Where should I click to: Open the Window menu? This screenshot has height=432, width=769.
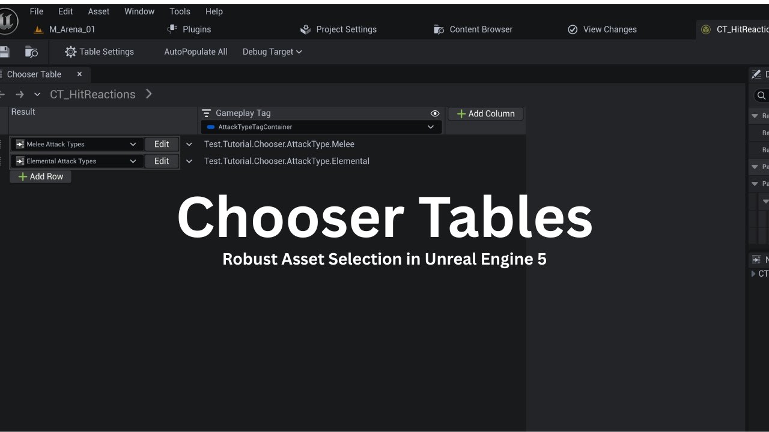coord(139,11)
